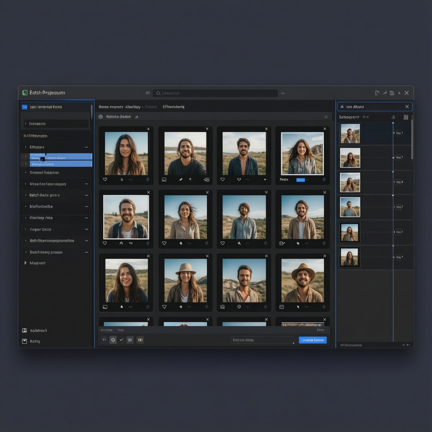Favorite the long-dark-haired woman's photo with the heart

105,180
